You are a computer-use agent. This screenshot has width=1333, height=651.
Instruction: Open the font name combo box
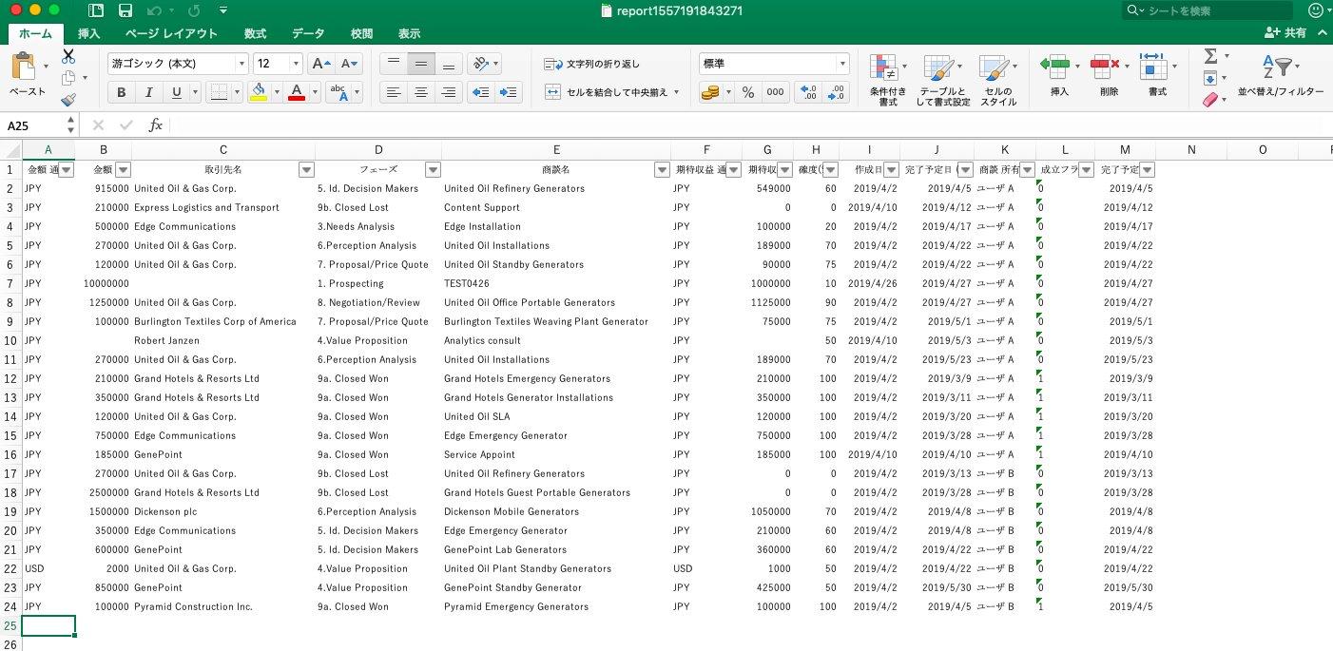[x=178, y=64]
